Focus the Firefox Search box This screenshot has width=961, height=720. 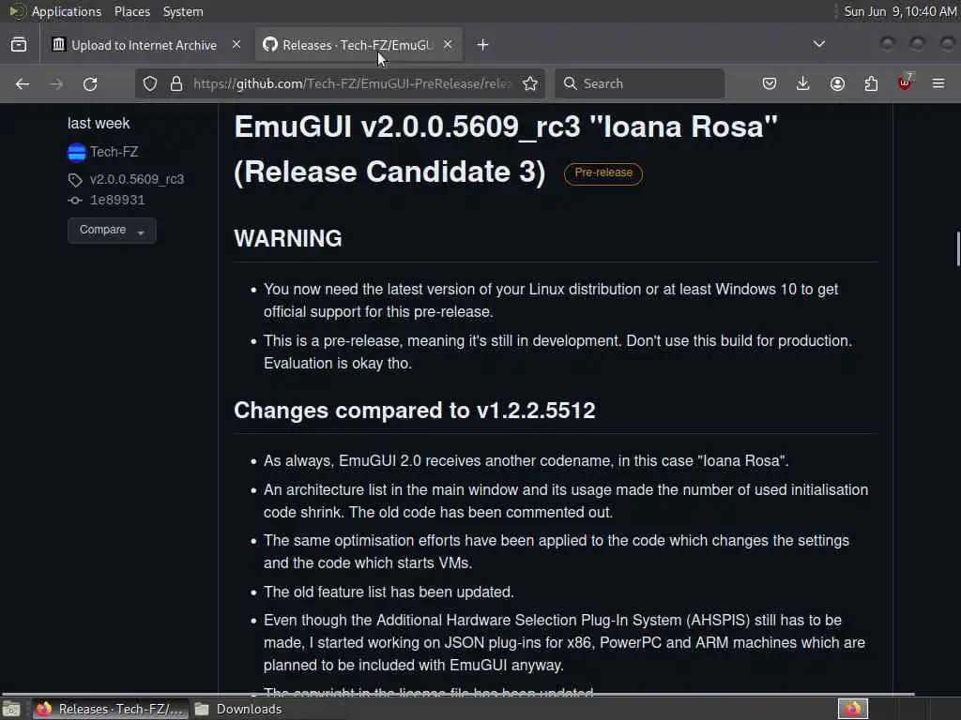[639, 83]
